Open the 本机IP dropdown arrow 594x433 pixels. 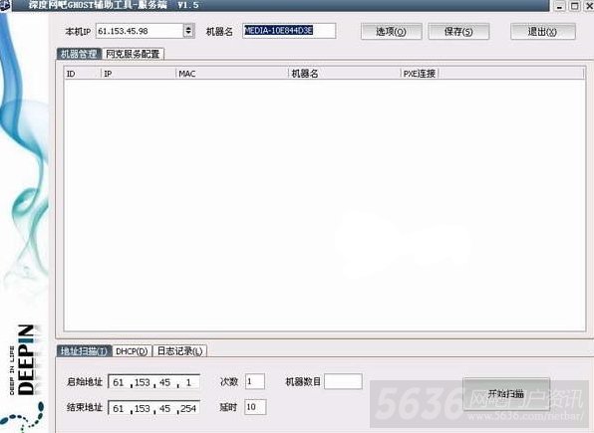188,31
